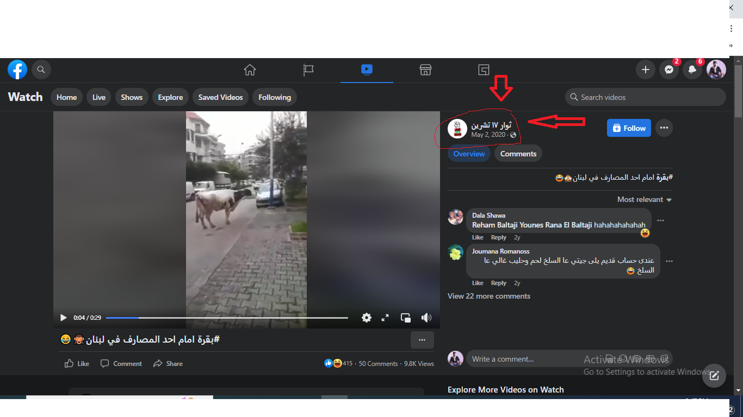Open Joumana Romanoss's profile name
This screenshot has height=417, width=743.
(501, 251)
